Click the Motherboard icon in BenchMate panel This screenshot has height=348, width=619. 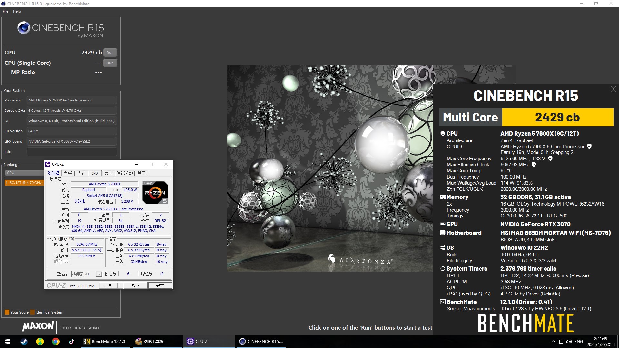[x=443, y=233]
